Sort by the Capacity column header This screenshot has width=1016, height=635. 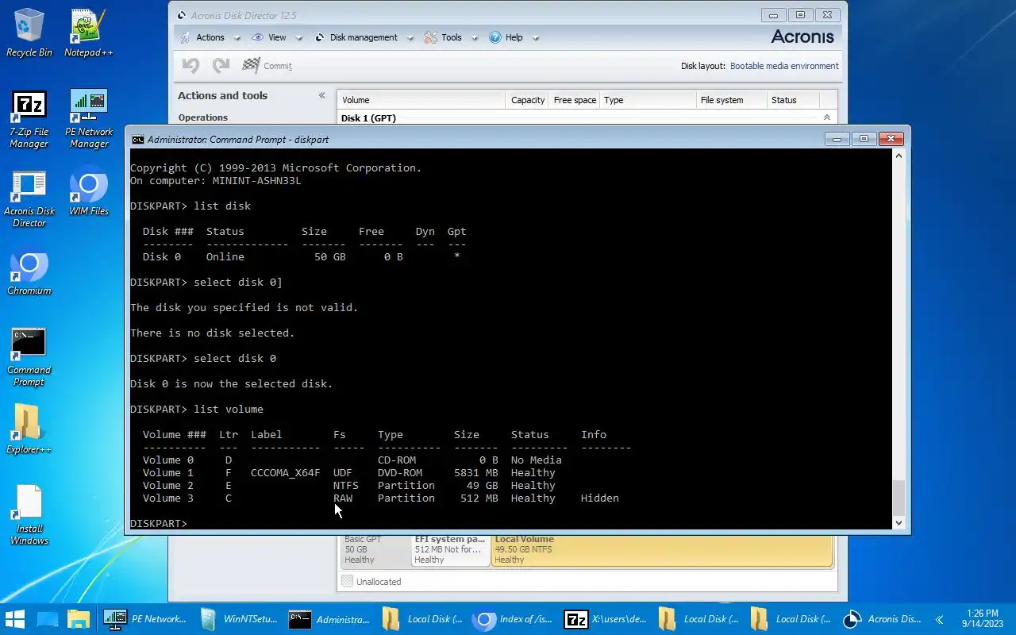(527, 100)
